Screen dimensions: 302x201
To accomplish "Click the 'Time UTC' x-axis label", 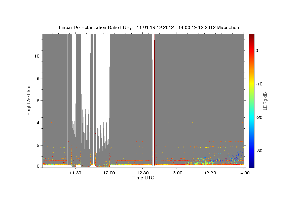I will [x=143, y=178].
